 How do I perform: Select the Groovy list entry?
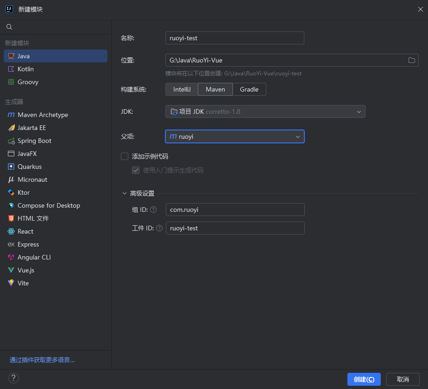click(56, 82)
